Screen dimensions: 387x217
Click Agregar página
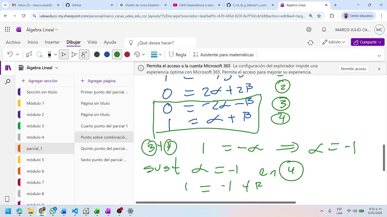click(98, 81)
